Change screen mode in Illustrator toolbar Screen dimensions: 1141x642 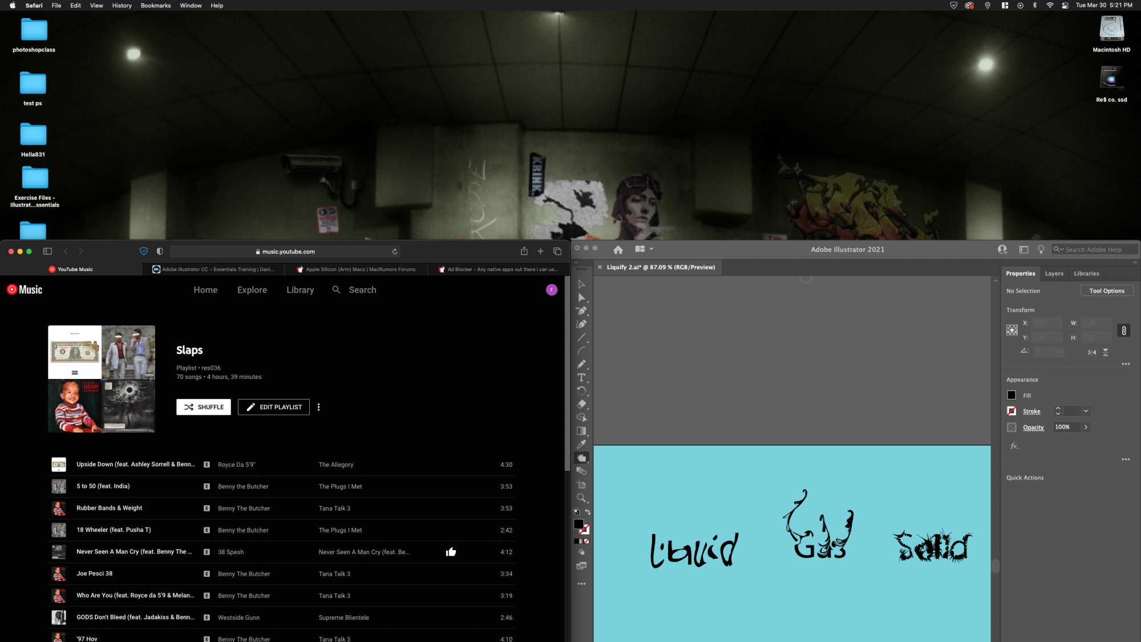coord(581,566)
